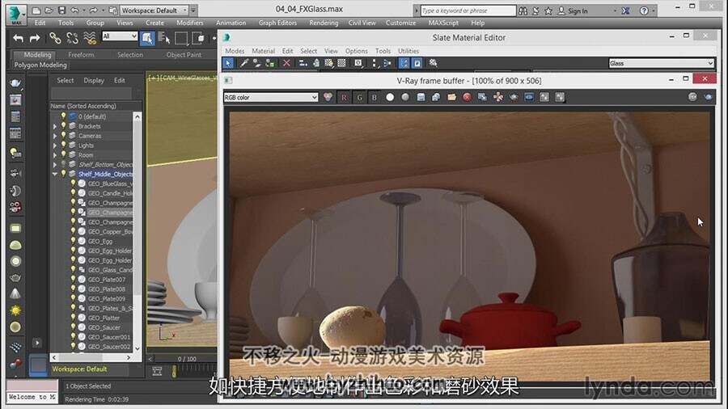Viewport: 728px width, 409px height.
Task: Open the Rendering menu
Action: tap(324, 23)
